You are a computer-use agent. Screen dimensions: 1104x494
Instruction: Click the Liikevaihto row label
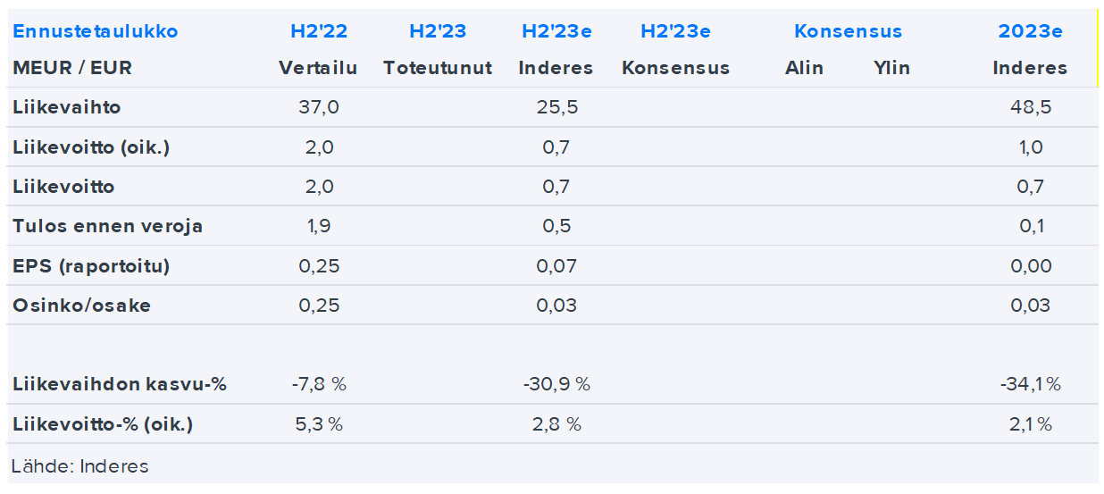click(x=67, y=107)
